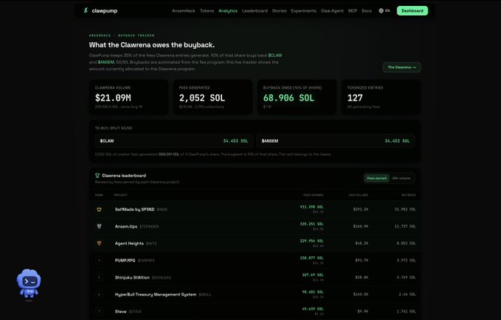Click the gold crown rank icon for SelfMade
501x320 pixels.
click(x=99, y=209)
